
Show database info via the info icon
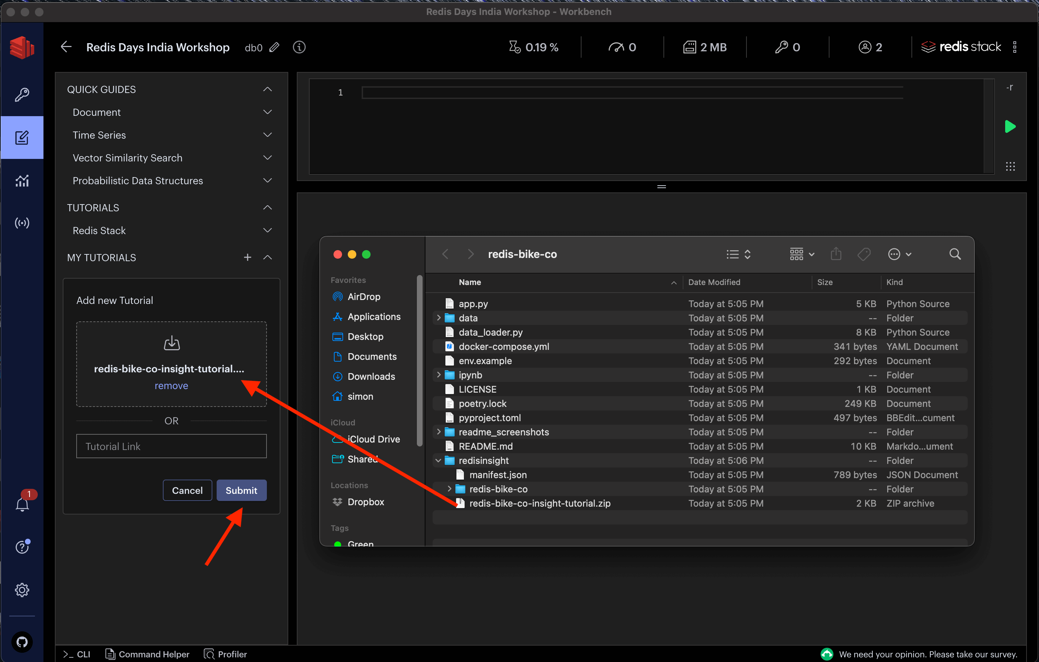pos(299,47)
